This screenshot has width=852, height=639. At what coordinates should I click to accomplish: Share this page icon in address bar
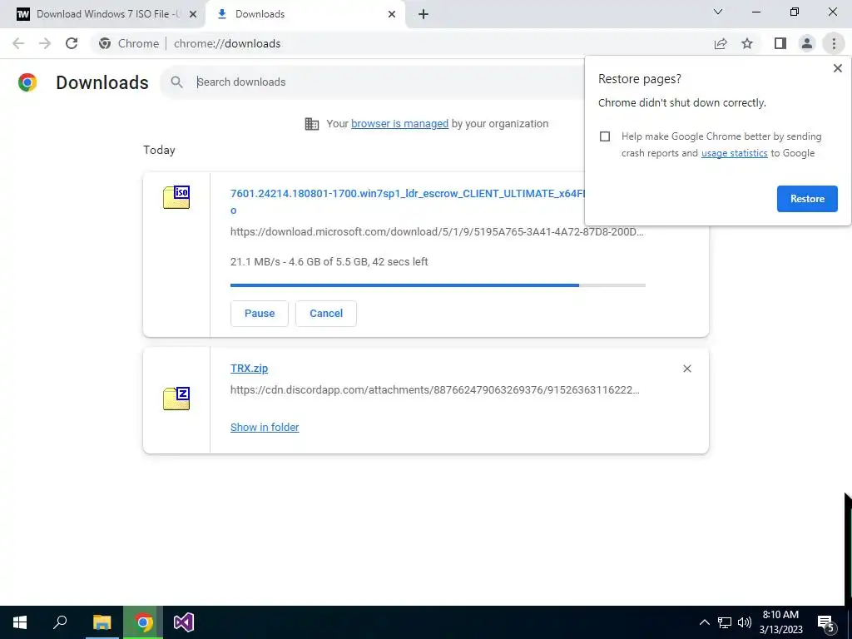point(721,43)
